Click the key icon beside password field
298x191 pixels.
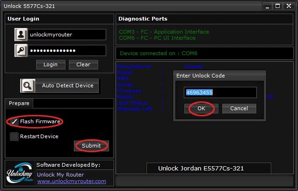click(x=21, y=50)
